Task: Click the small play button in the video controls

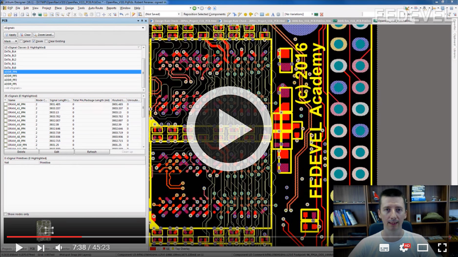Action: (x=19, y=248)
